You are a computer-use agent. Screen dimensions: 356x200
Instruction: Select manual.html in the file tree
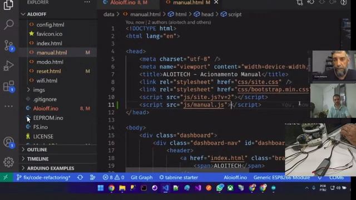(x=58, y=53)
